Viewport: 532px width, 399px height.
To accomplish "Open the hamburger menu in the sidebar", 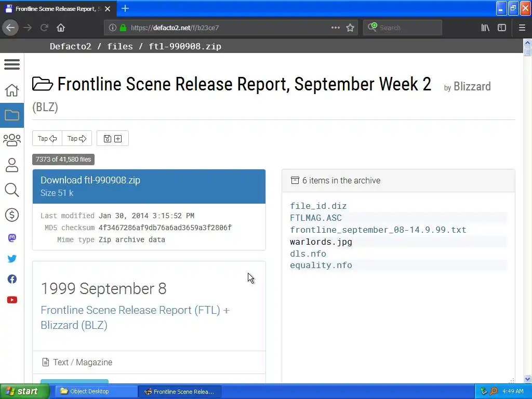I will pos(12,64).
